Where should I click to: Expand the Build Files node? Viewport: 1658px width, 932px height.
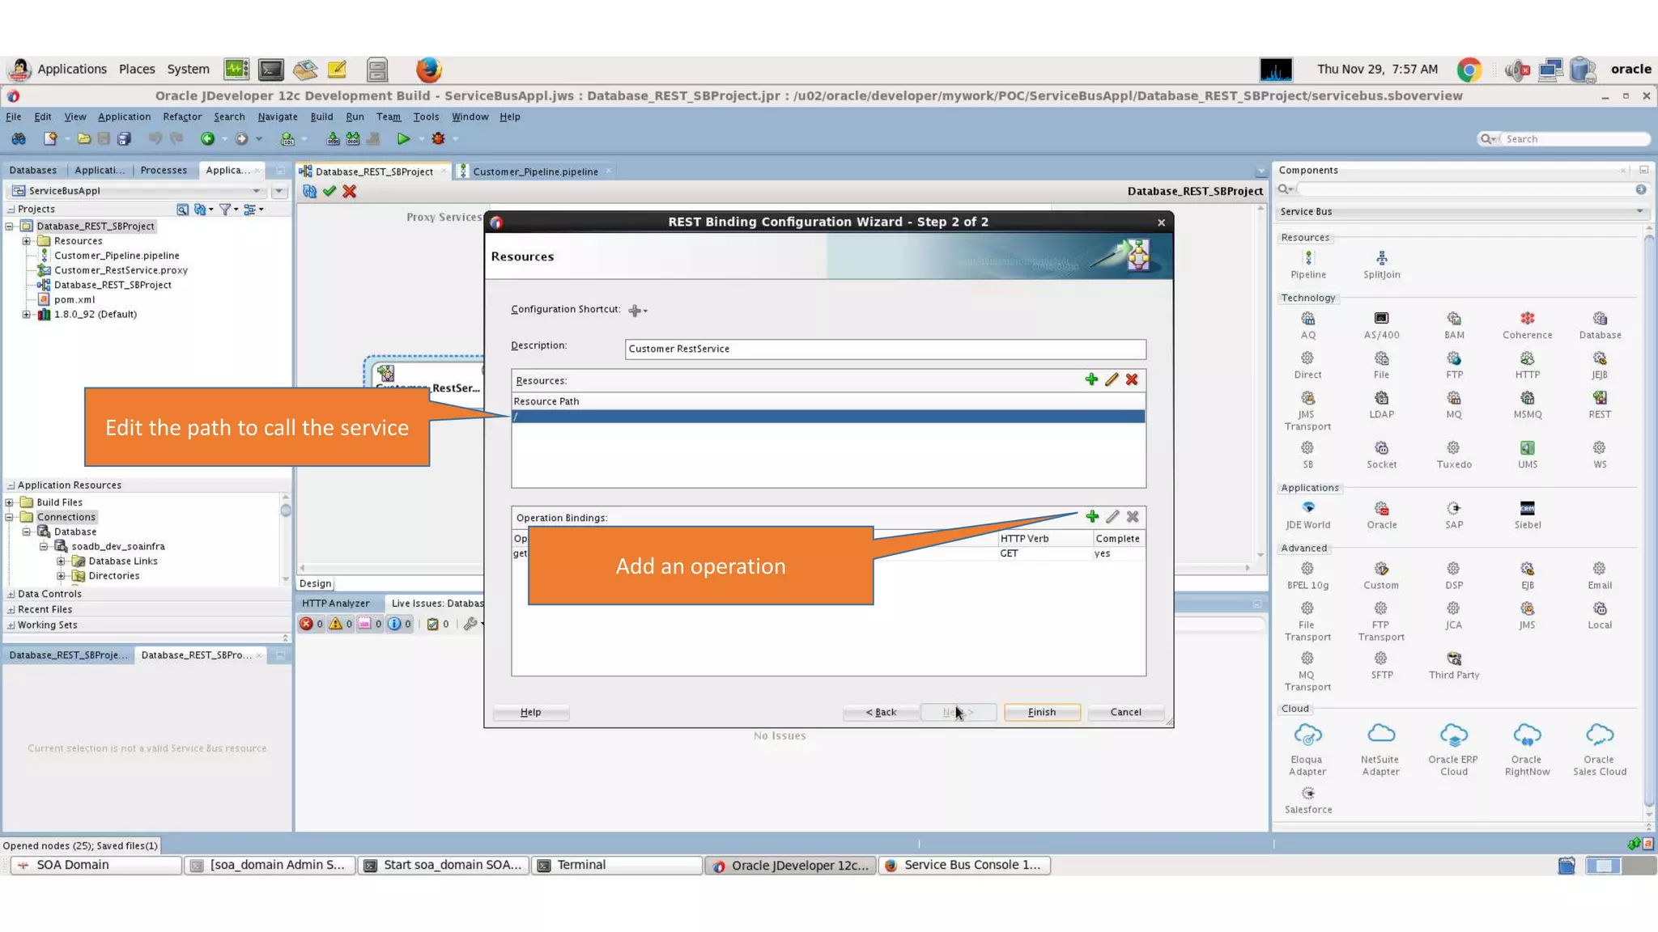click(10, 502)
